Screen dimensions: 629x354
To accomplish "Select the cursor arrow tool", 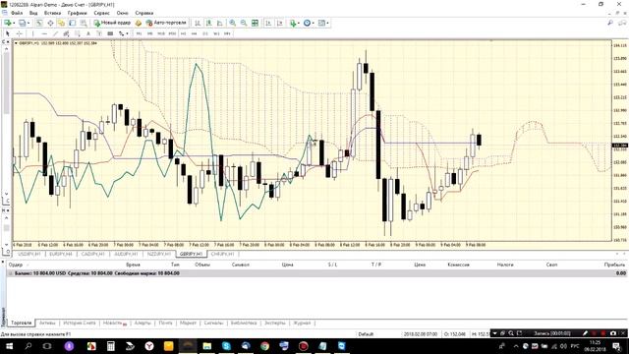I will 8,33.
